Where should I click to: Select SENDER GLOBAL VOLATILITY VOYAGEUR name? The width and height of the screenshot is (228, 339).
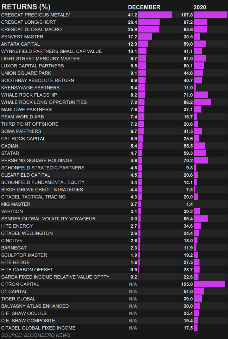pyautogui.click(x=48, y=219)
